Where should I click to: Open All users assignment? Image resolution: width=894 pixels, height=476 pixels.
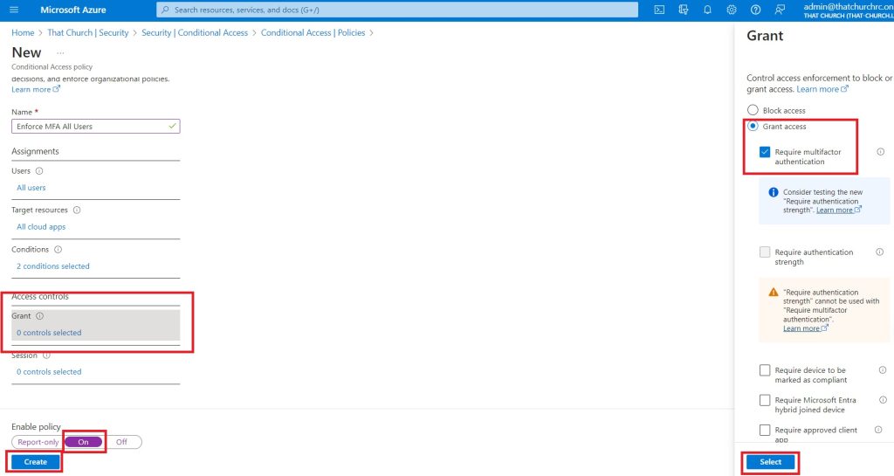point(31,188)
